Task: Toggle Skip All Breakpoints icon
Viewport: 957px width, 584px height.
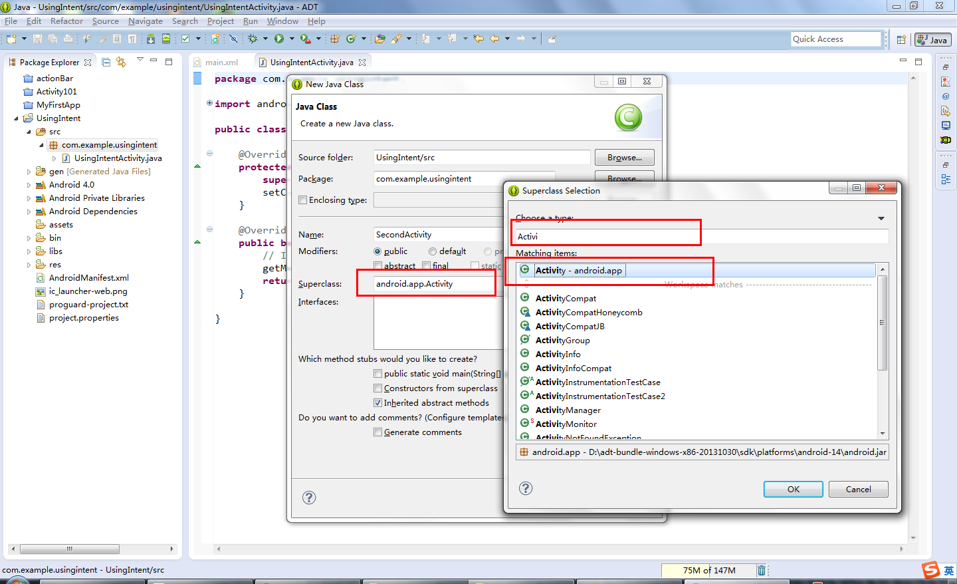Action: point(233,39)
